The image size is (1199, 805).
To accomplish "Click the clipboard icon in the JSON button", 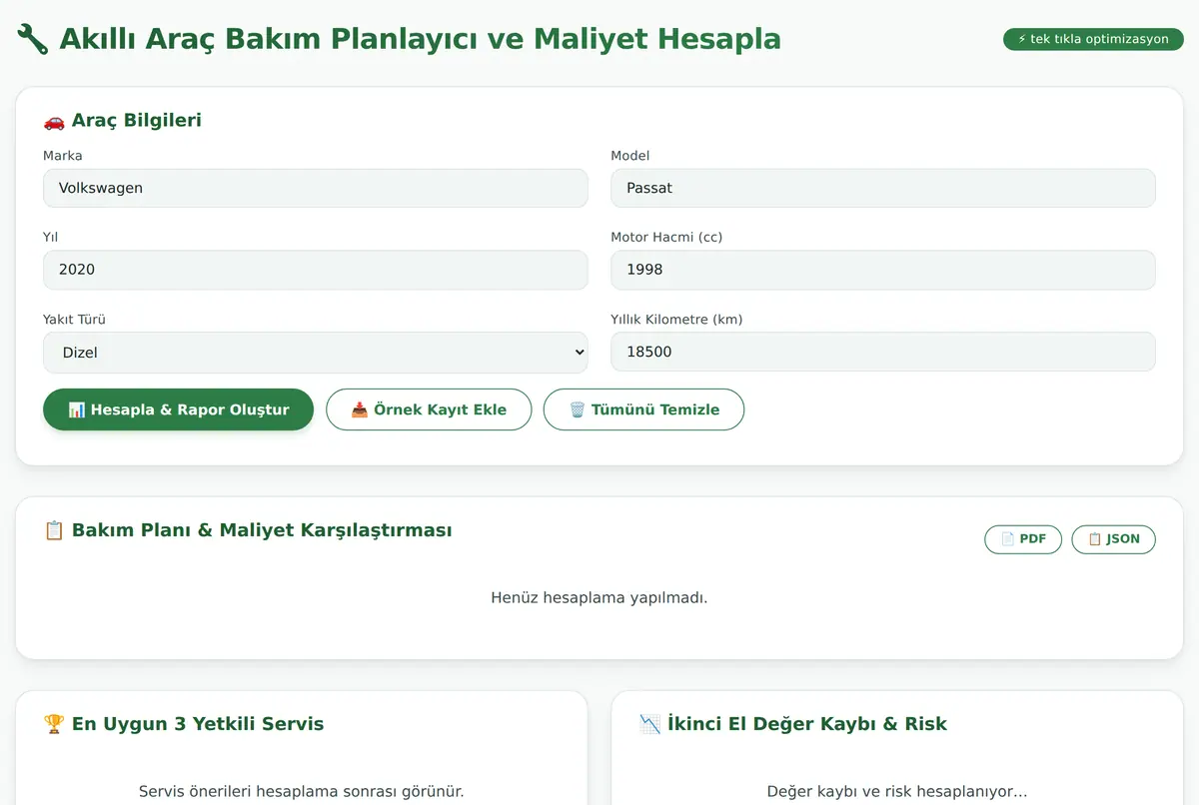I will pos(1095,539).
